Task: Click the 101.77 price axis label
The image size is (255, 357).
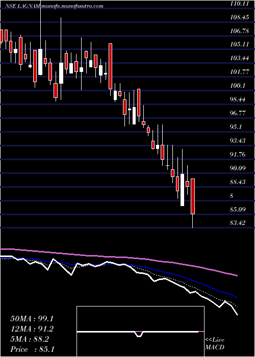Action: (x=239, y=72)
